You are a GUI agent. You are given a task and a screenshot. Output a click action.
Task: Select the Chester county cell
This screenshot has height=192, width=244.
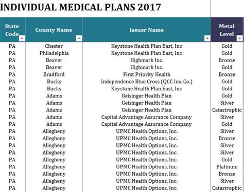[x=54, y=46]
